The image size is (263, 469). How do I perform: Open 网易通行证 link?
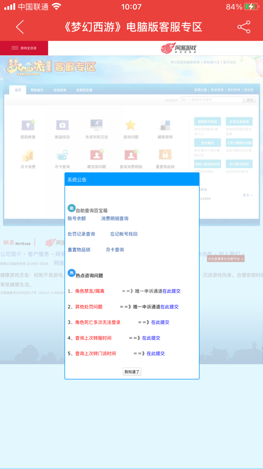pos(211,62)
